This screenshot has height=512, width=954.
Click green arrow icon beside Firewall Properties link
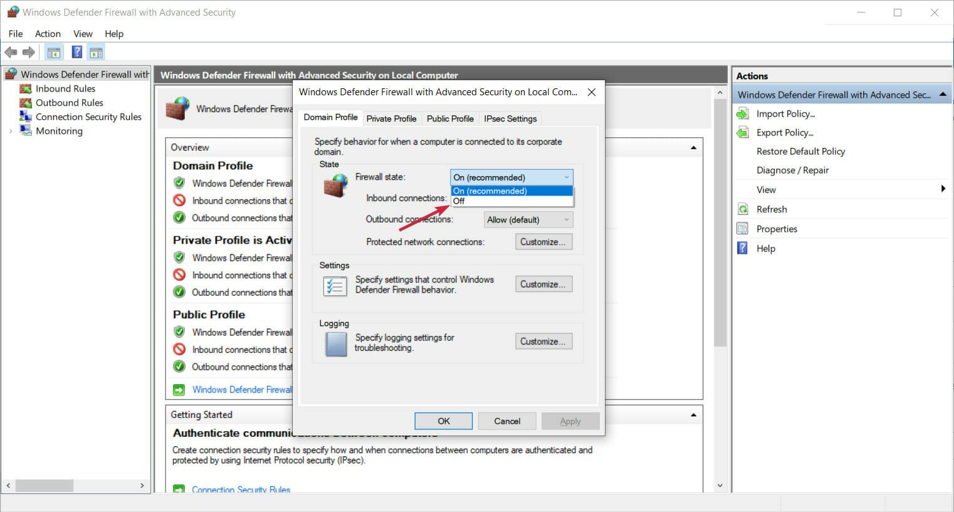(179, 390)
